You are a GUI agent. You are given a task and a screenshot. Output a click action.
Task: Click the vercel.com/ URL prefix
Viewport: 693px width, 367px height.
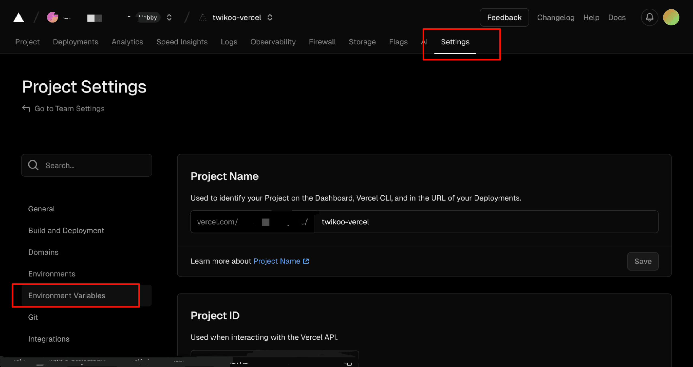pyautogui.click(x=217, y=222)
